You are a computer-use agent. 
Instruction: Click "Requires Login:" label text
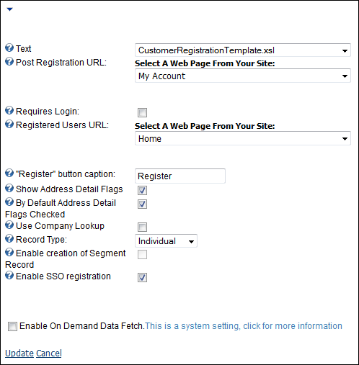(x=48, y=112)
